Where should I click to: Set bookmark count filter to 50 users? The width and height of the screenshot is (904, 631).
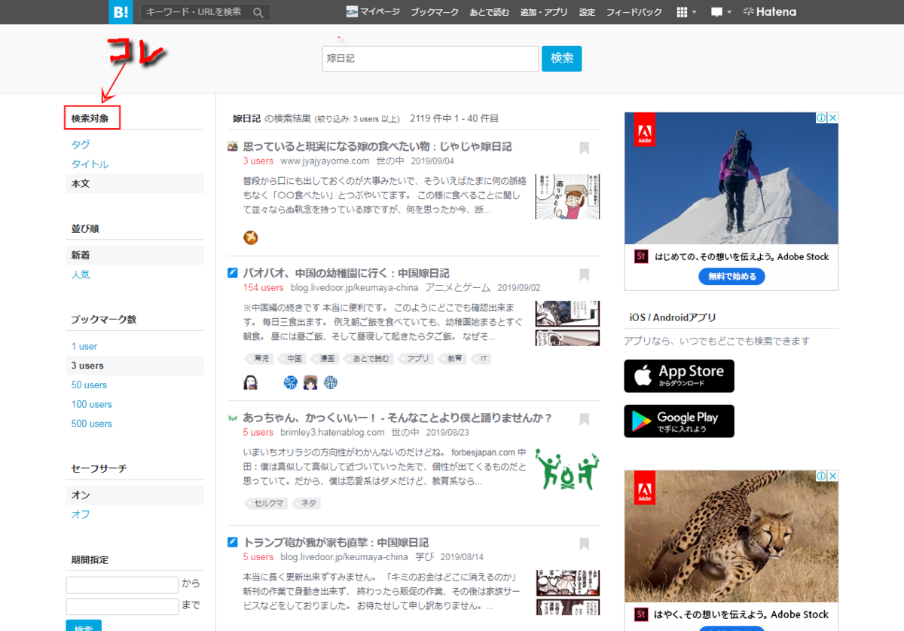click(89, 385)
